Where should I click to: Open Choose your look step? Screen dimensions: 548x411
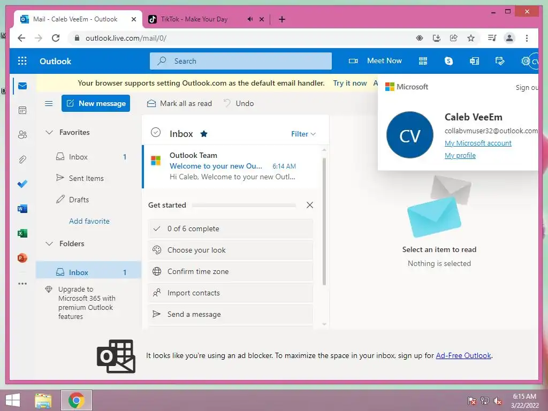(230, 250)
